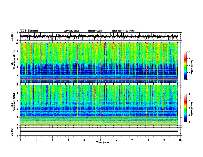
Task: Click the "Time (min)" x-axis label
Action: 103,142
